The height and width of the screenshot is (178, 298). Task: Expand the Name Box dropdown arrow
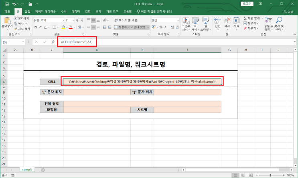tap(23, 42)
